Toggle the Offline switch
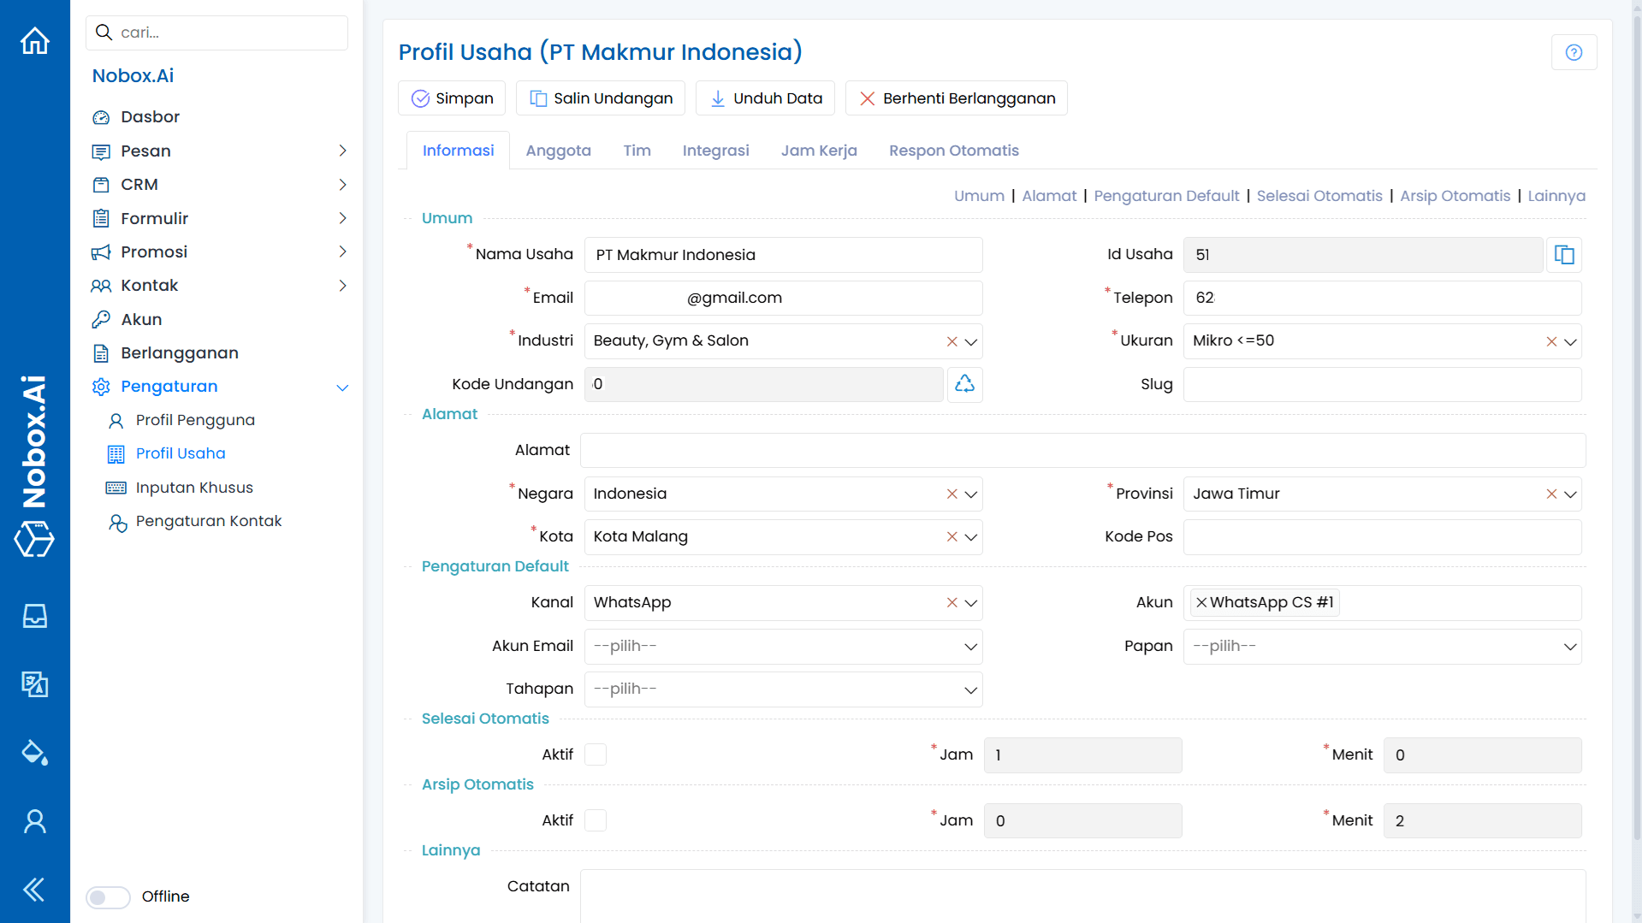The height and width of the screenshot is (923, 1642). click(107, 896)
